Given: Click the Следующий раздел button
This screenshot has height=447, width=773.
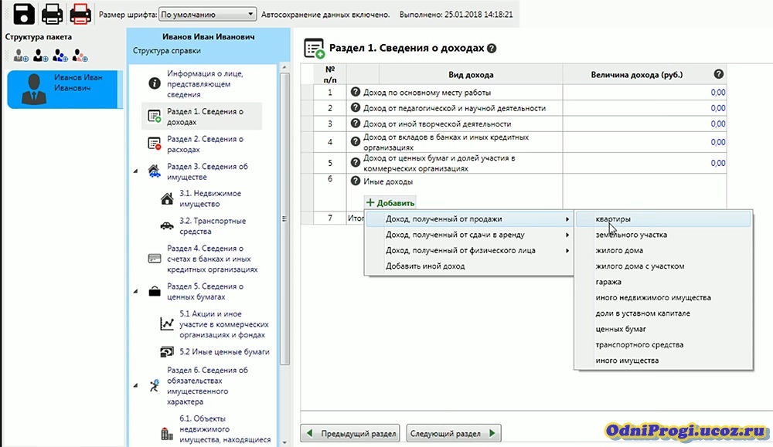Looking at the screenshot, I should point(454,433).
